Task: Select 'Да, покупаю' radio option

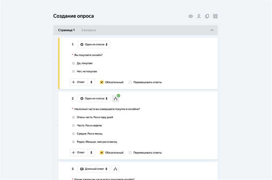Action: click(x=74, y=63)
